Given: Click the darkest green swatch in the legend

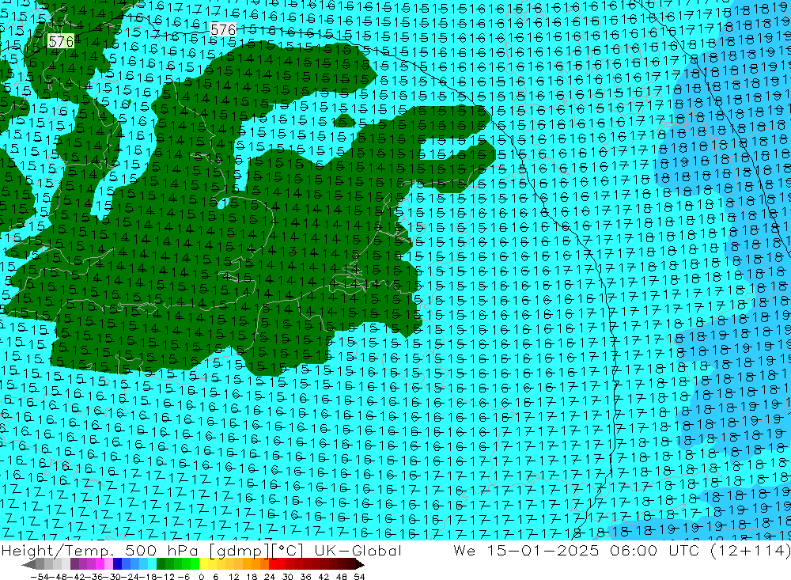Looking at the screenshot, I should (x=161, y=564).
